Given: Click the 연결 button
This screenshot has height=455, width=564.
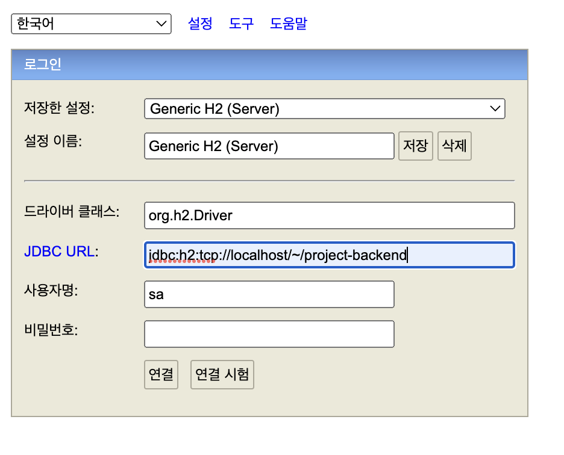Looking at the screenshot, I should (161, 374).
